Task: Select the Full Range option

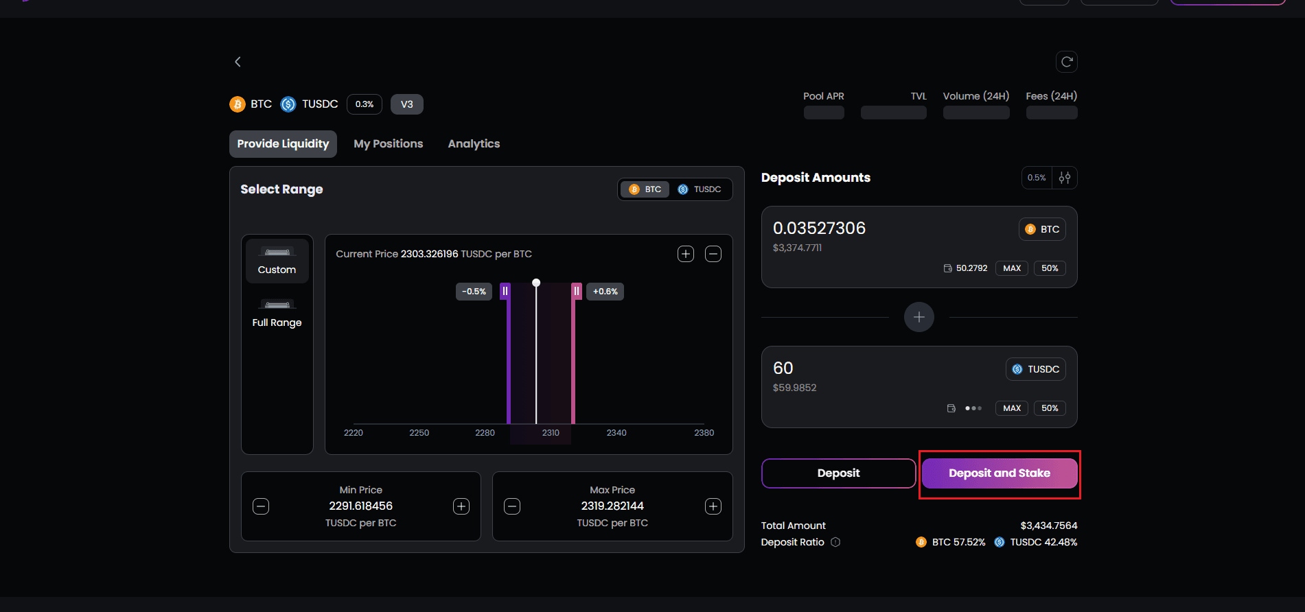Action: (277, 314)
